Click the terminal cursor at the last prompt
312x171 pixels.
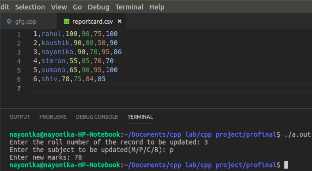click(286, 165)
